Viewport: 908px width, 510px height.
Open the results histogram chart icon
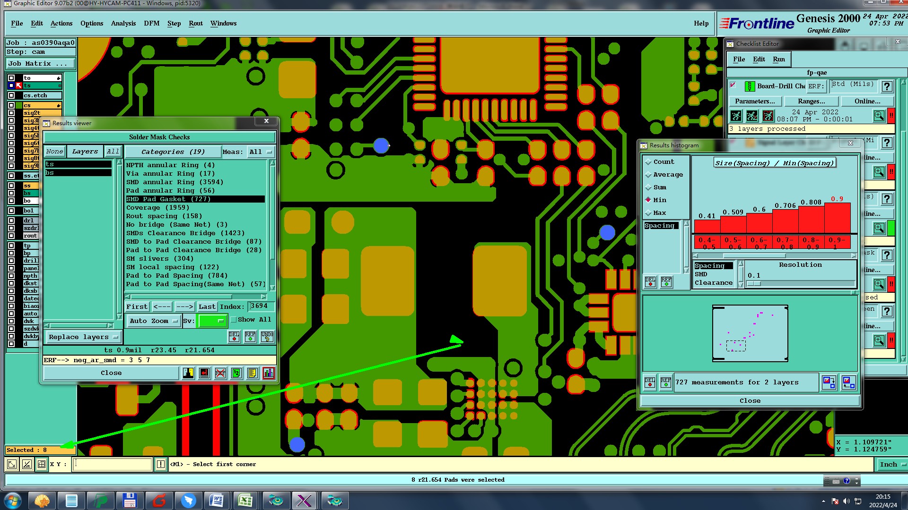pyautogui.click(x=268, y=373)
